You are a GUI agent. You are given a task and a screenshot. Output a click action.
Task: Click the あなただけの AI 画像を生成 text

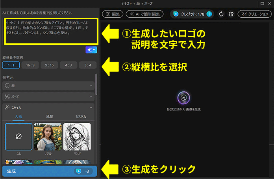[183, 109]
